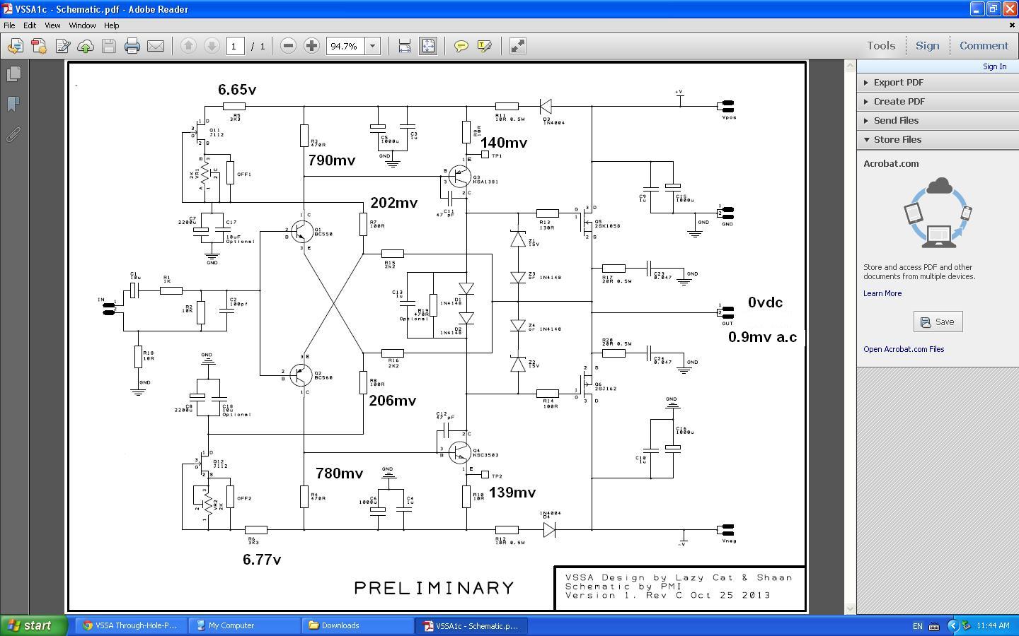This screenshot has height=636, width=1019.
Task: Switch to My Computer taskbar window
Action: click(x=244, y=625)
